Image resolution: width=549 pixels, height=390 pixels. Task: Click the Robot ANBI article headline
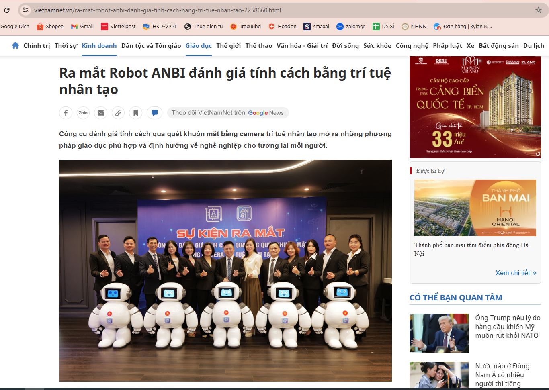pos(225,81)
